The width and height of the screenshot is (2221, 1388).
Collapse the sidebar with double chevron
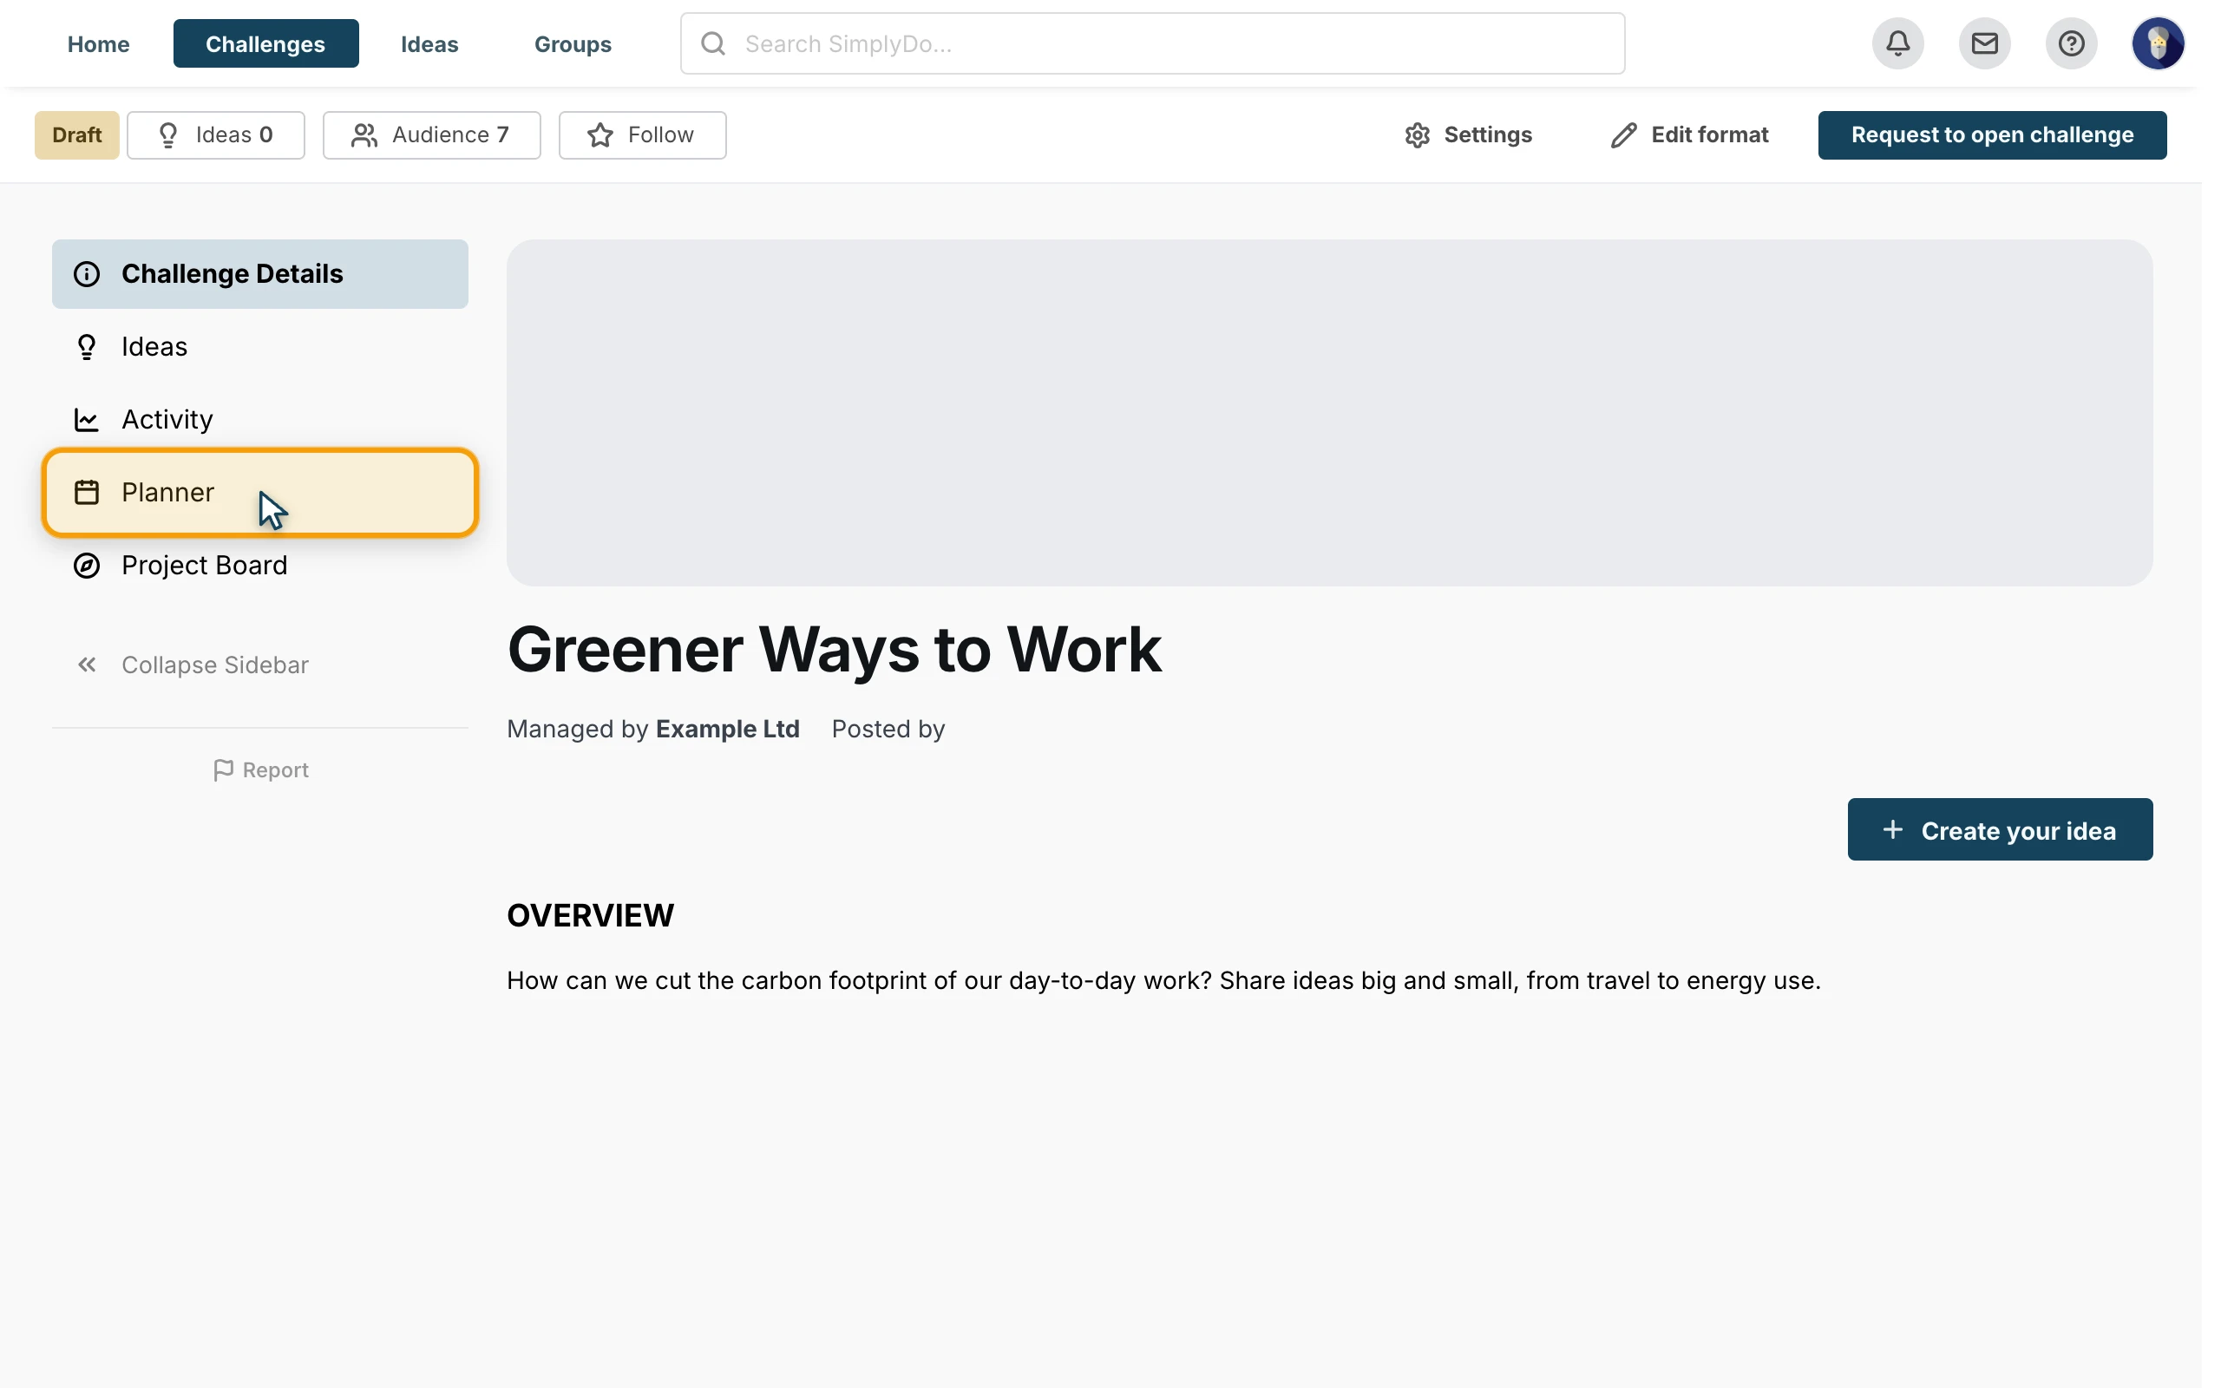(87, 665)
